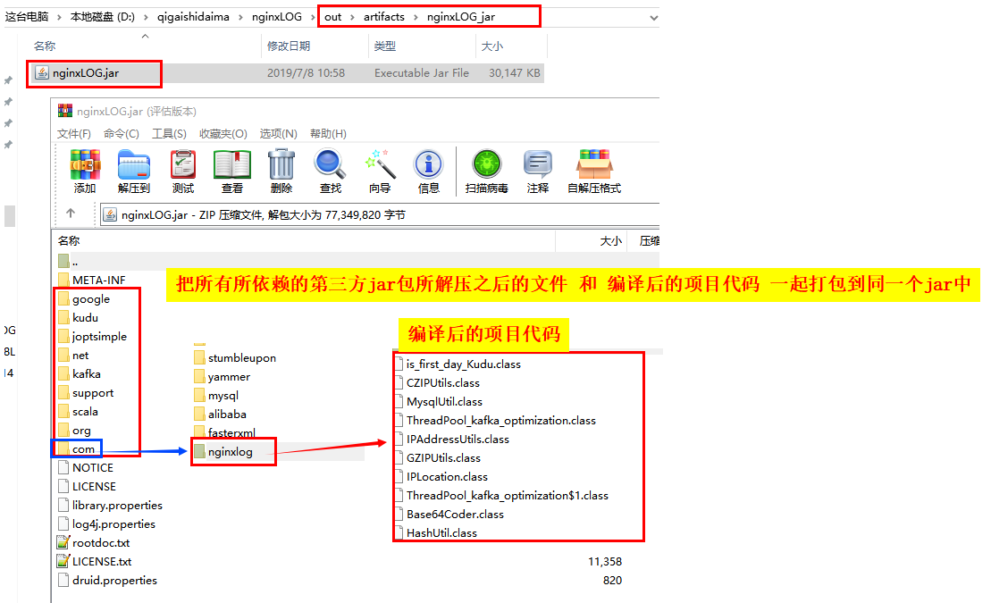The image size is (991, 603).
Task: Select the rootdoc.txt file
Action: [94, 543]
